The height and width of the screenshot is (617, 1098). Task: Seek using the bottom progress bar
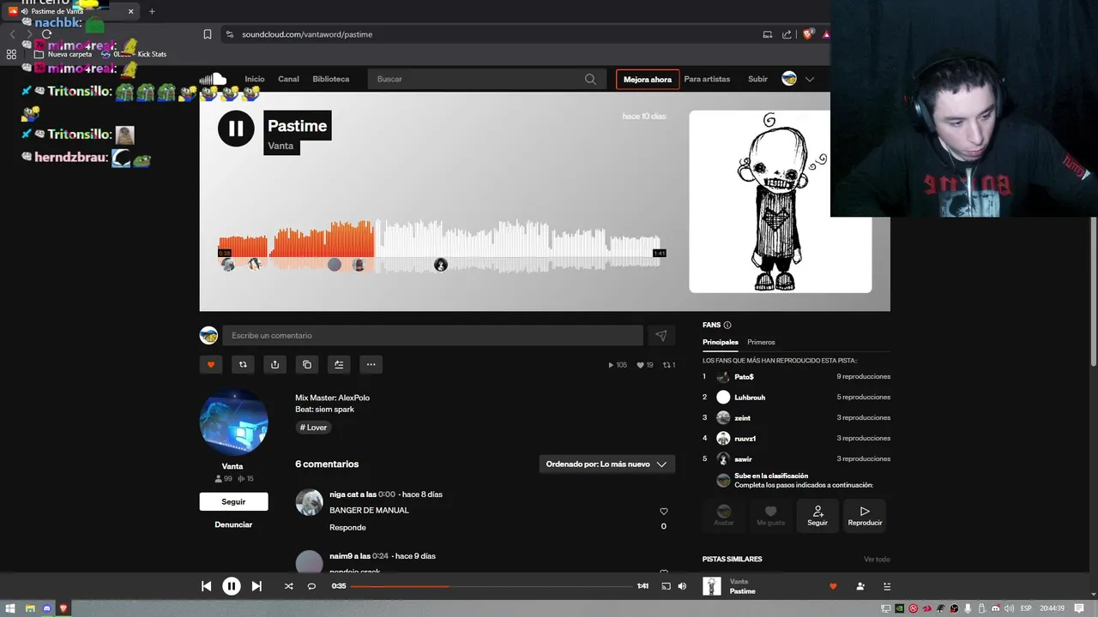coord(492,586)
